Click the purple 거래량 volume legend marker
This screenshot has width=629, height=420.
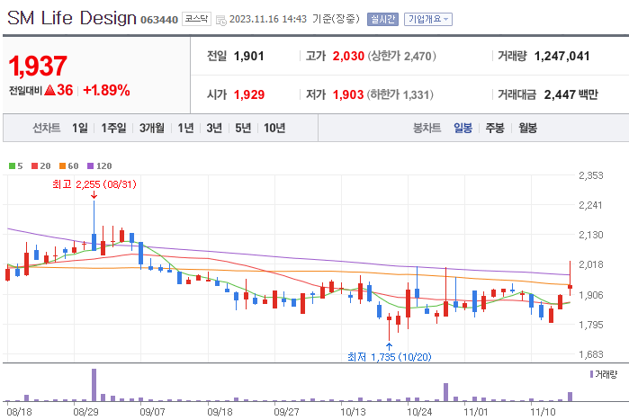[x=591, y=374]
